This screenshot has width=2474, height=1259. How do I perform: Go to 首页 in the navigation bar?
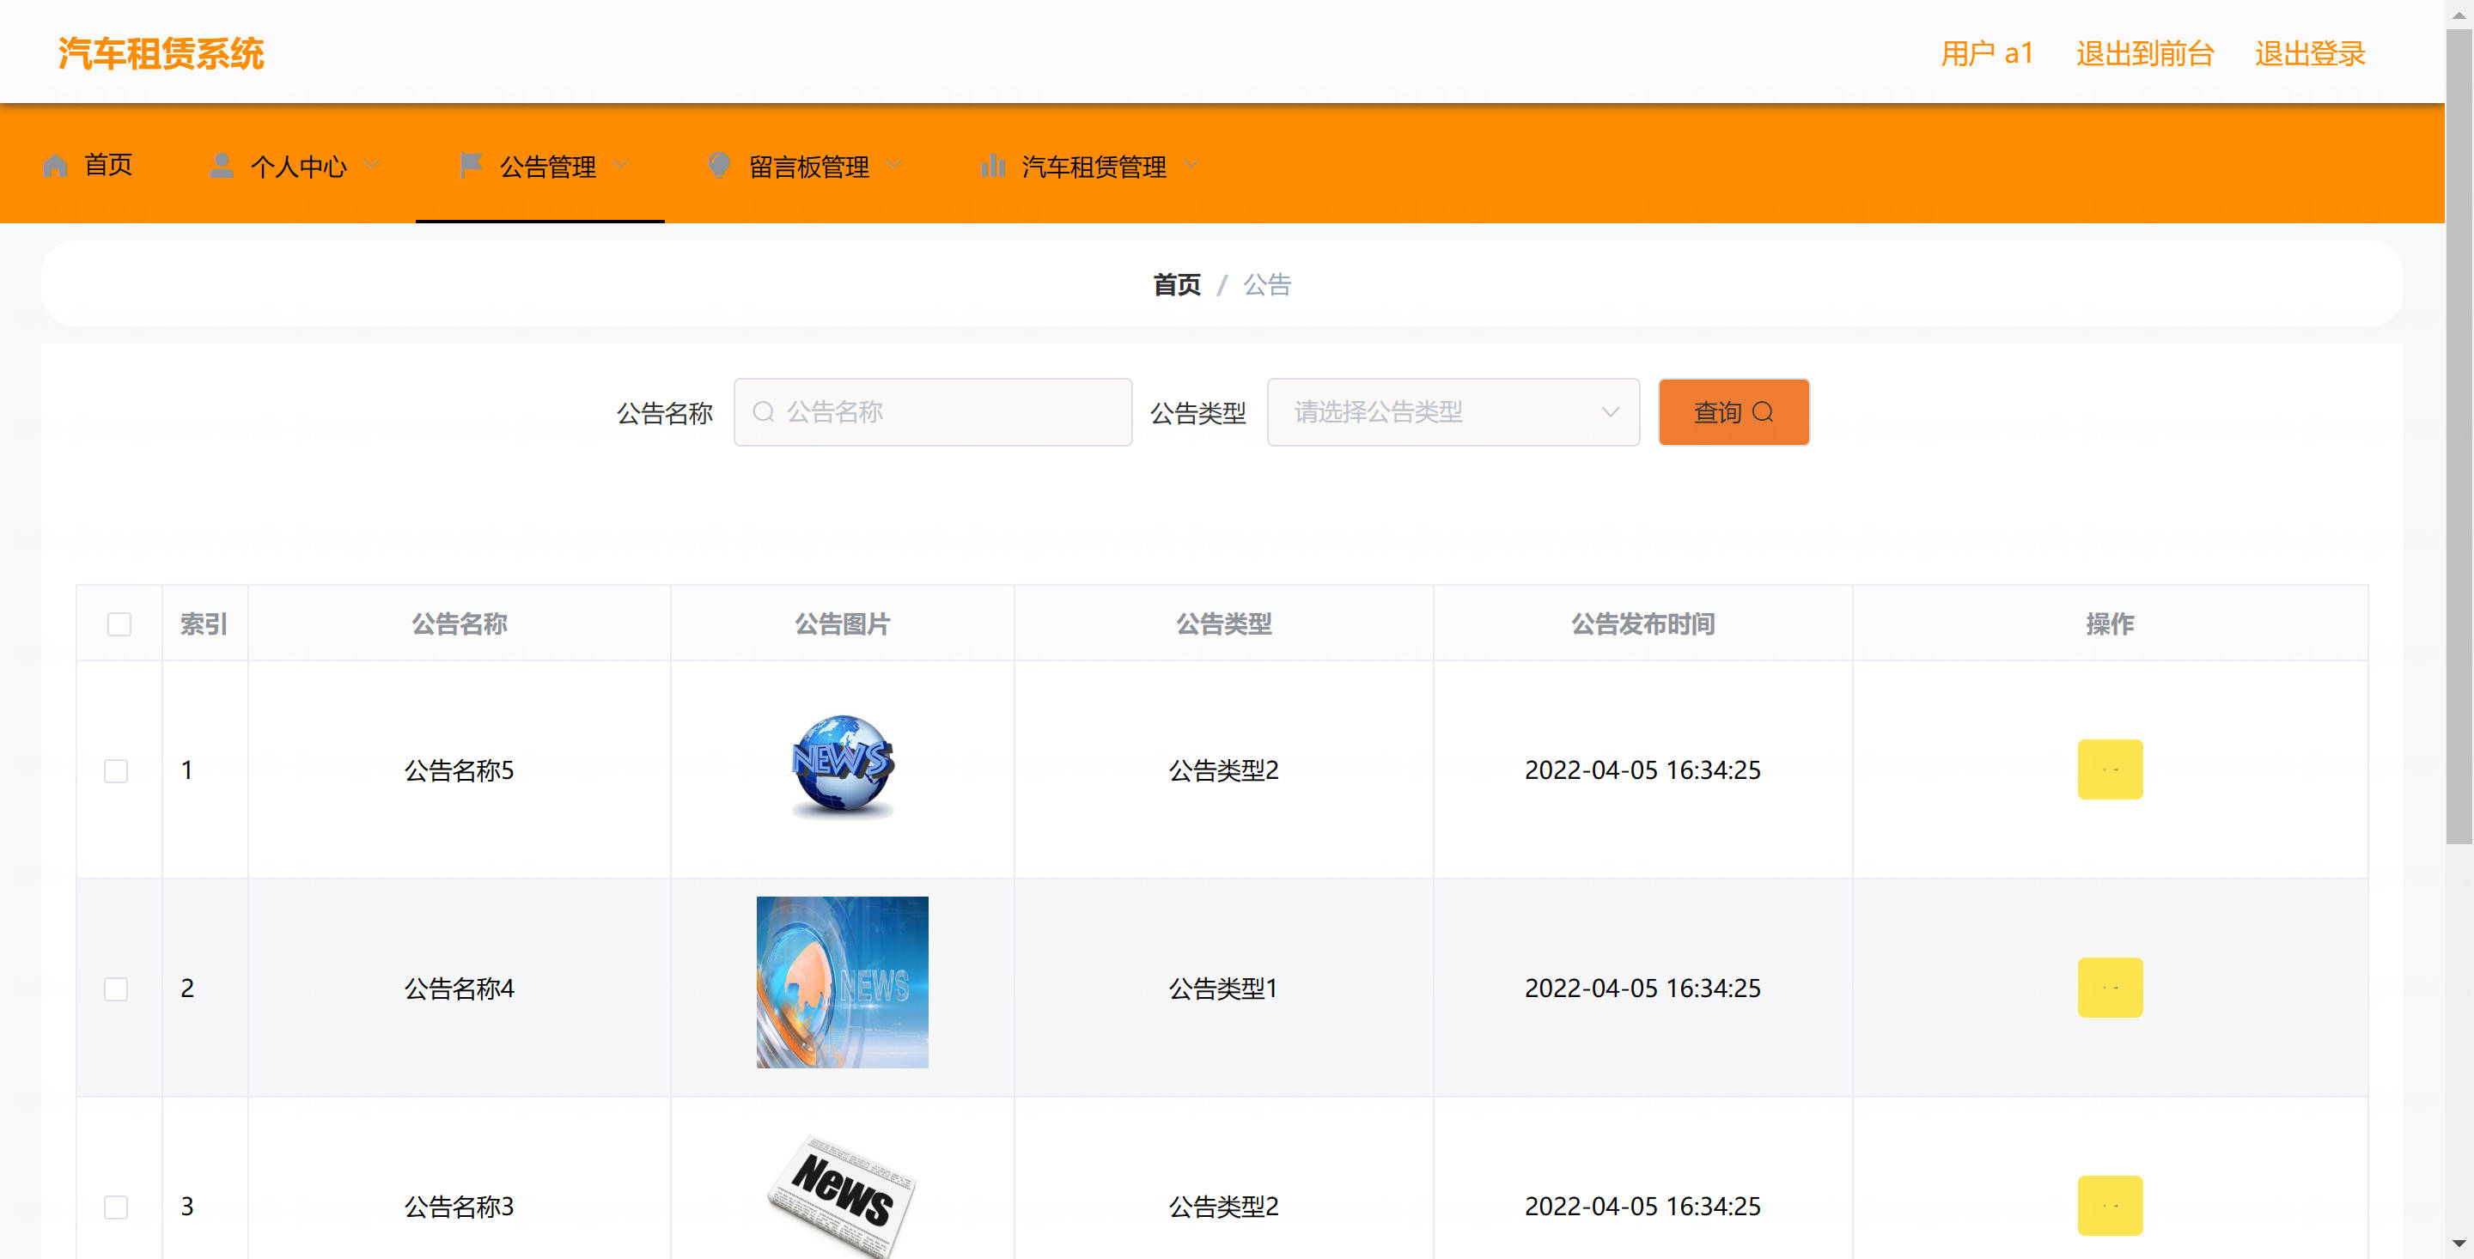(x=88, y=165)
